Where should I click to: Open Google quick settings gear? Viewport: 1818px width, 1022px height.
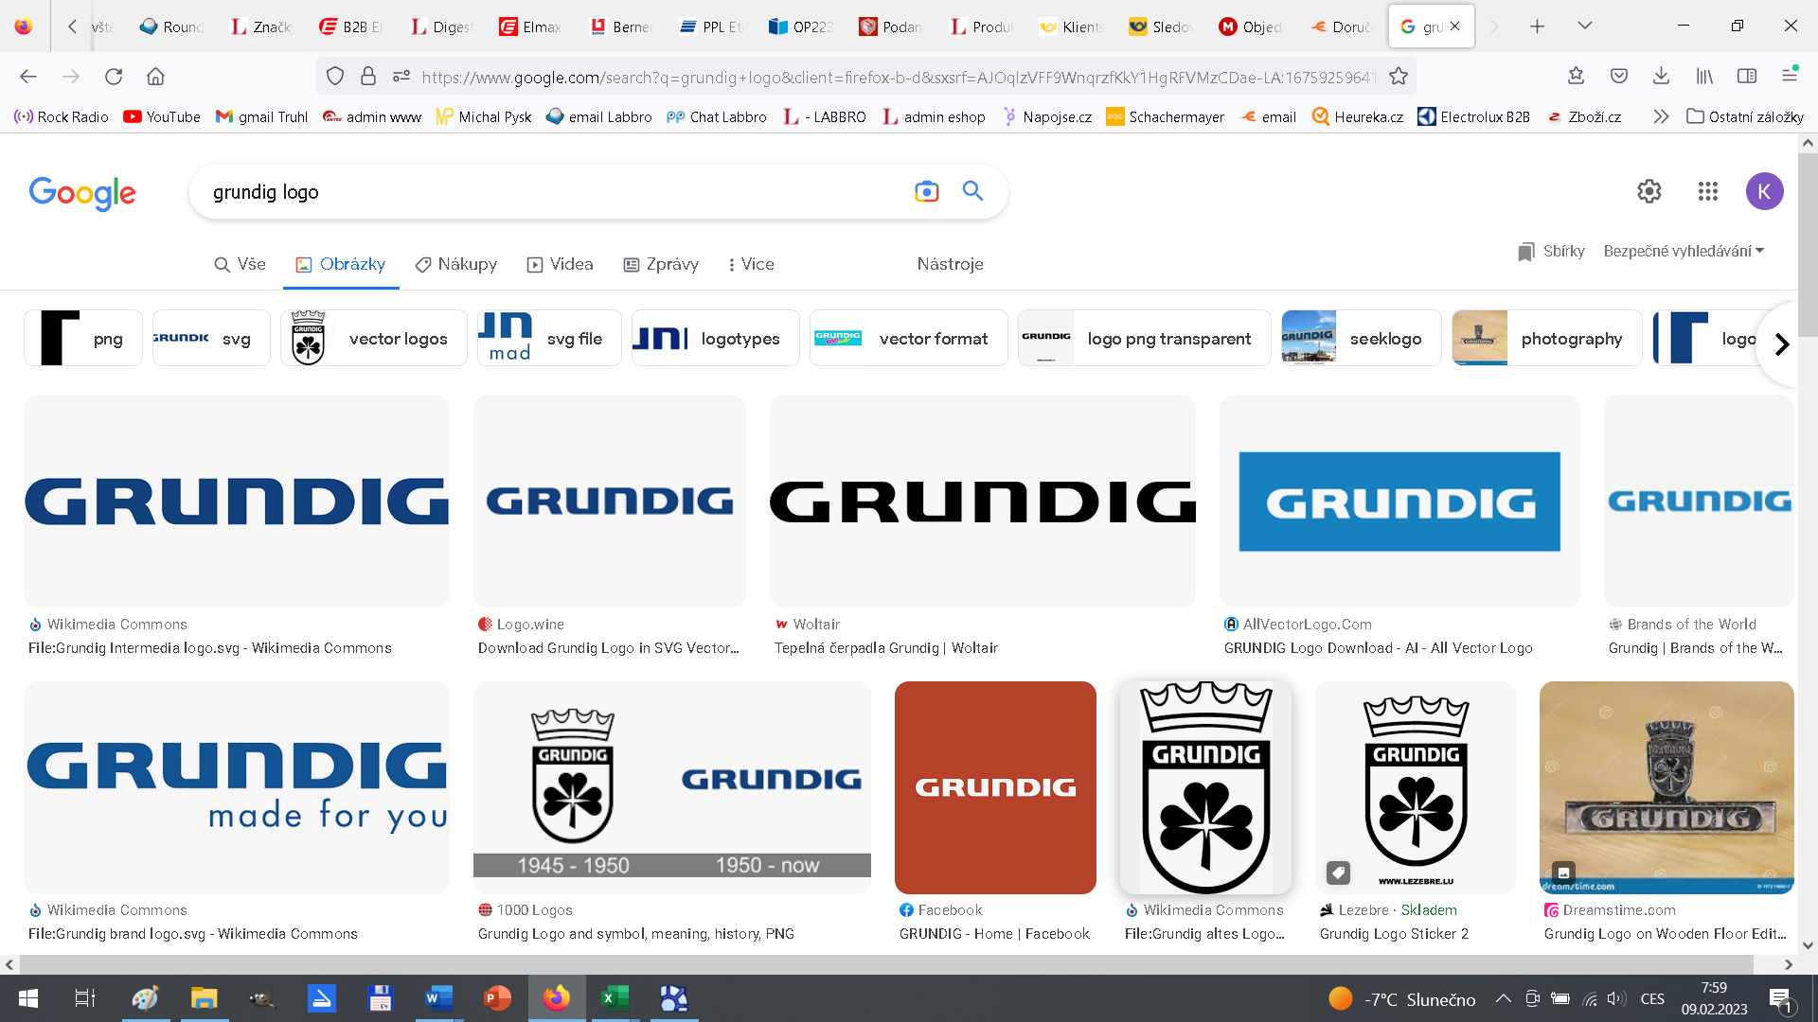point(1649,191)
